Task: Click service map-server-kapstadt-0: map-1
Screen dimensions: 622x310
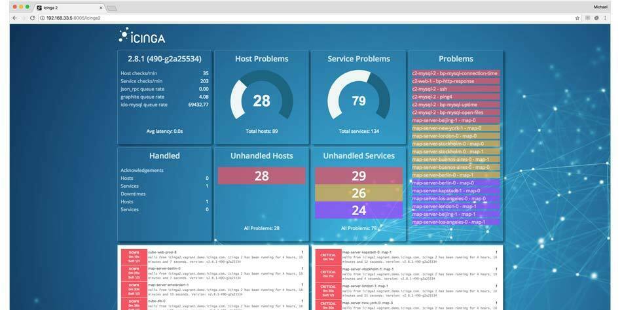Action: [367, 252]
